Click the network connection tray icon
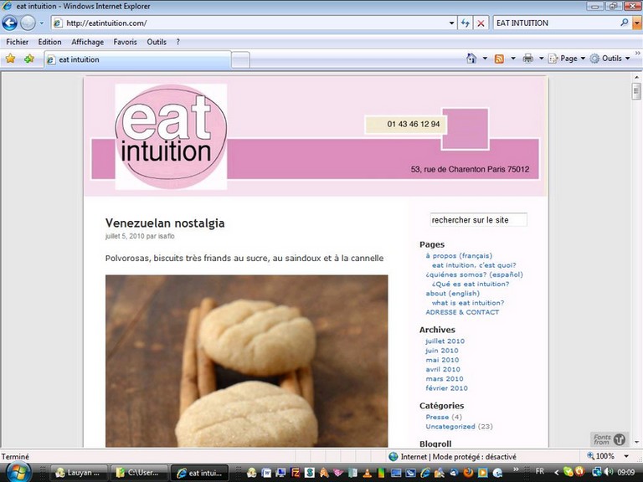Image resolution: width=643 pixels, height=482 pixels. [598, 471]
